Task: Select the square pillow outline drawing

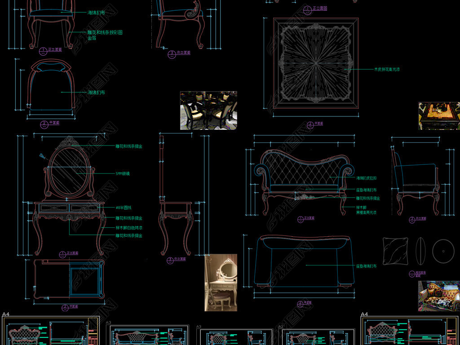Action: click(x=395, y=251)
